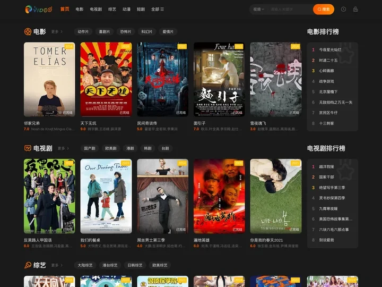Open the watch history clock icon
Screen dimensions: 382x287
click(x=343, y=9)
